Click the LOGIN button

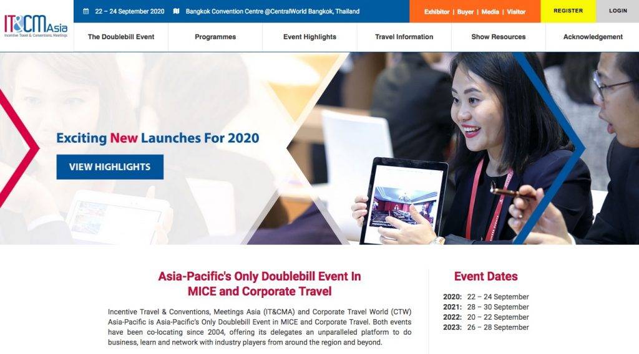click(618, 11)
